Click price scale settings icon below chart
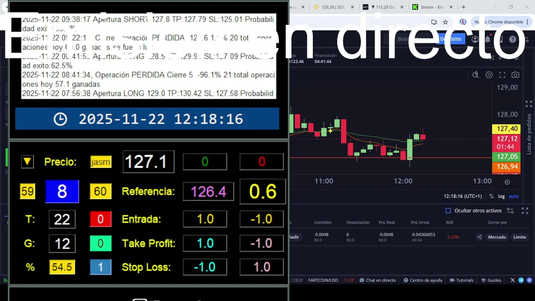 pos(507,182)
